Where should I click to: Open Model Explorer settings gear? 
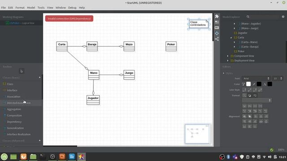pos(283,17)
